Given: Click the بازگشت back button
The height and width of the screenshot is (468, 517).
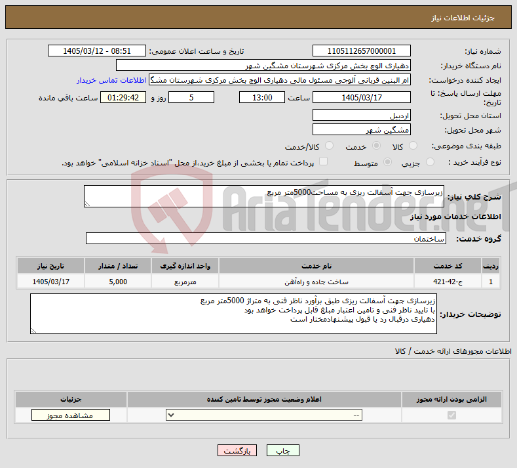Looking at the screenshot, I should (x=237, y=450).
